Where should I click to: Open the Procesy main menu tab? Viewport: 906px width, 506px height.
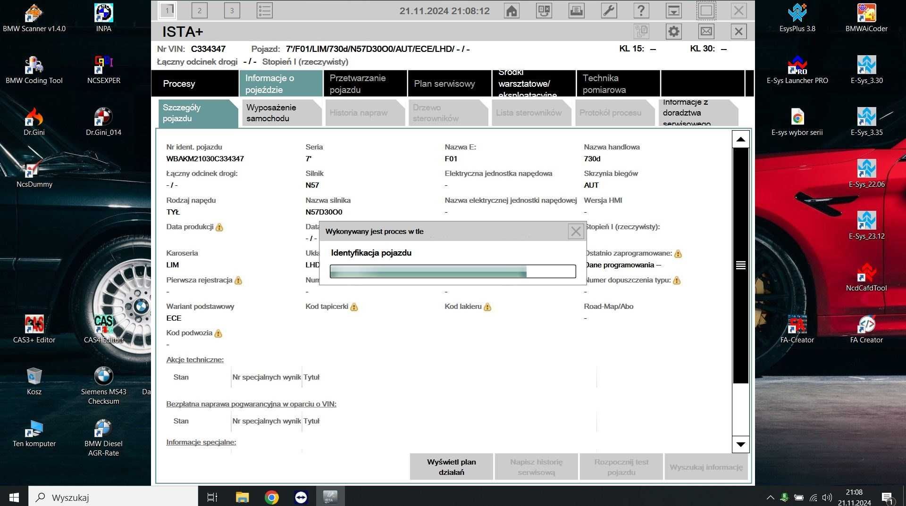pyautogui.click(x=195, y=83)
